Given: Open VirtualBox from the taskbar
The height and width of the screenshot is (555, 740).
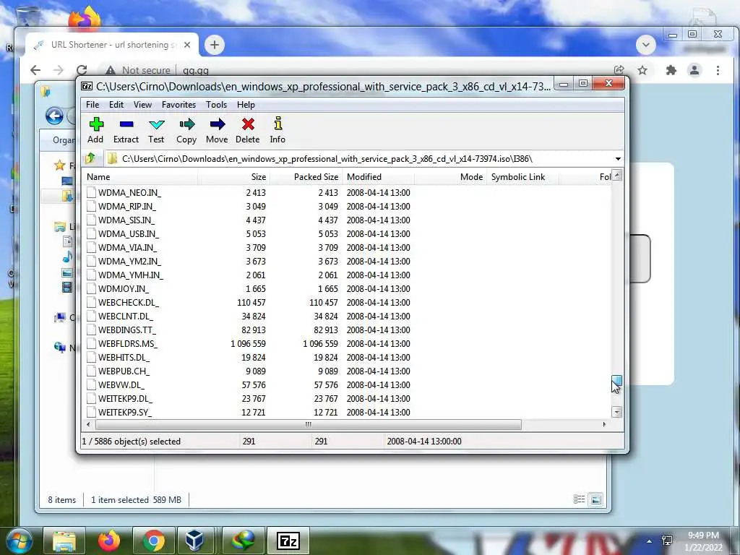Looking at the screenshot, I should [x=194, y=541].
